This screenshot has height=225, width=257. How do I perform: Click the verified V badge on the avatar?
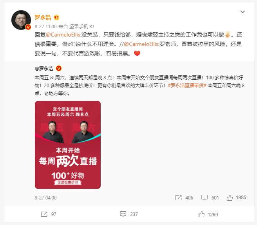(28, 27)
